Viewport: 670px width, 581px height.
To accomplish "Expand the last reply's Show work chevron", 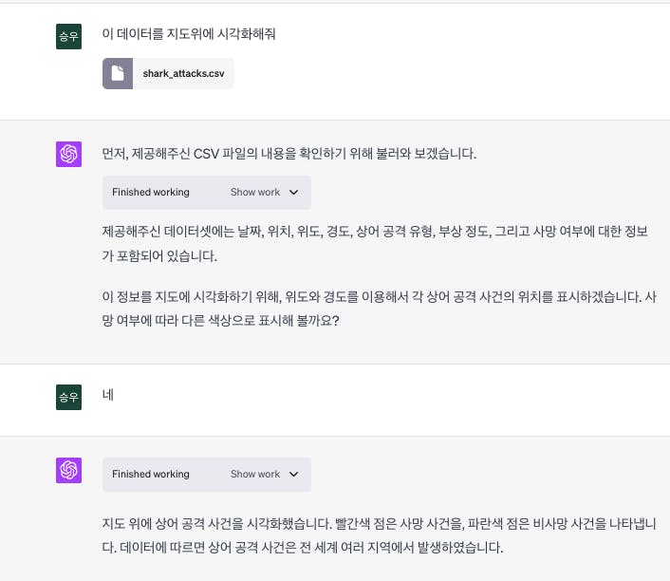I will [x=293, y=474].
